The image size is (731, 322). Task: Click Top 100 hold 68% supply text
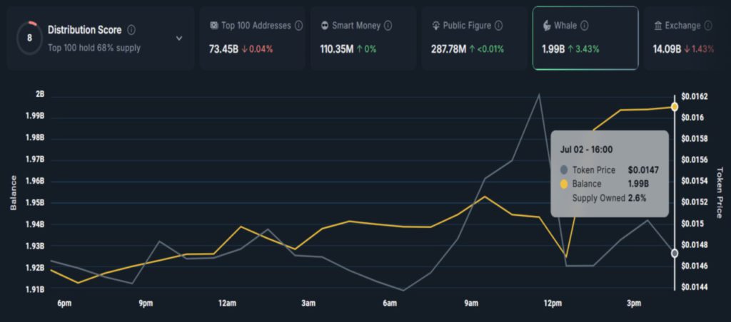[x=94, y=48]
